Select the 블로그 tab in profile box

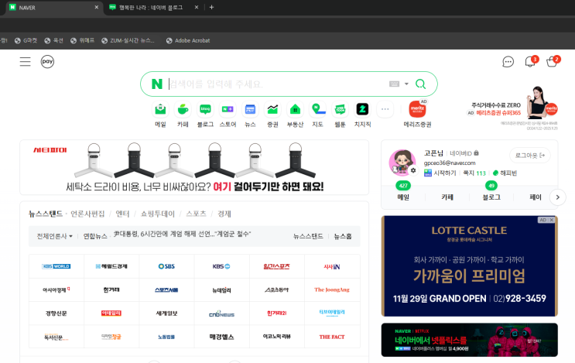pyautogui.click(x=491, y=197)
